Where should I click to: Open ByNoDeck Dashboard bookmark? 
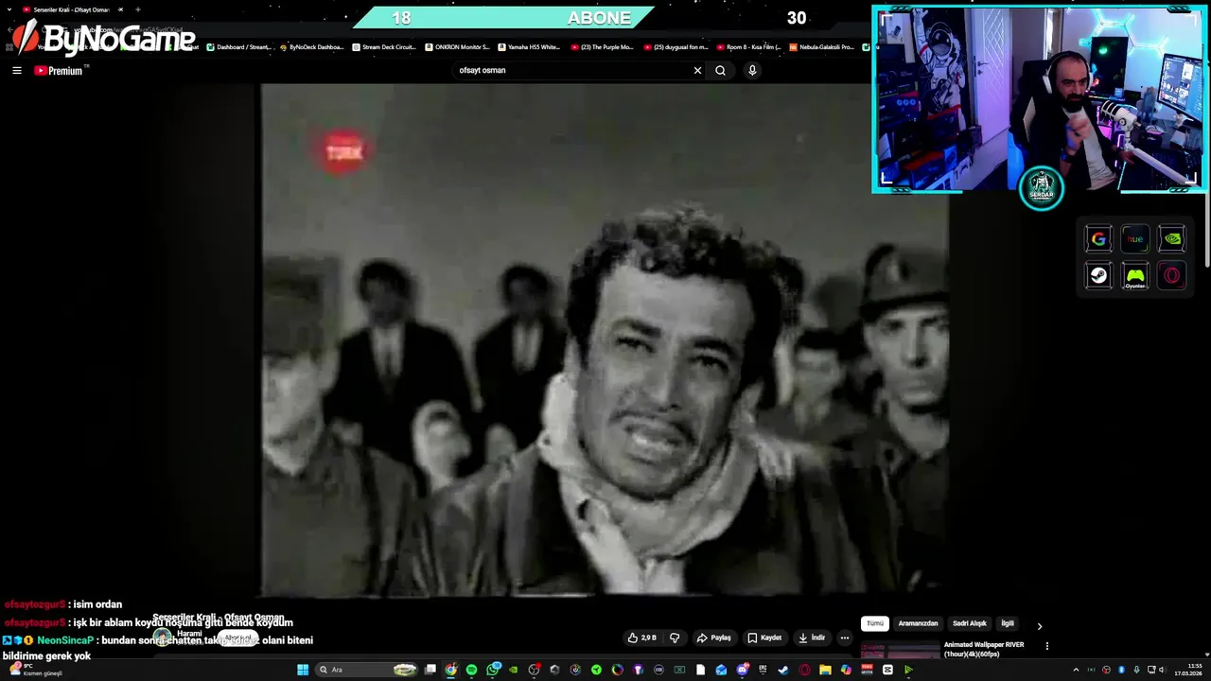tap(312, 46)
